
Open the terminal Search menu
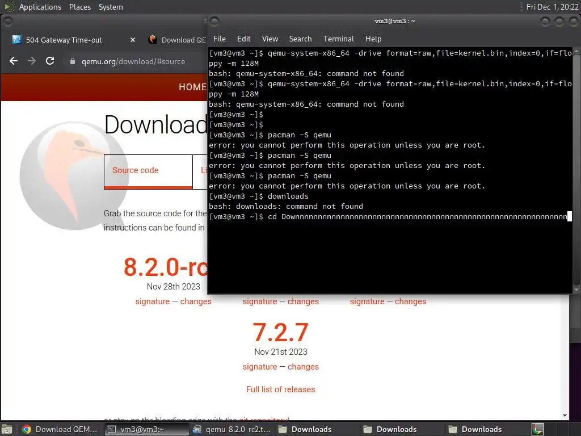coord(300,39)
